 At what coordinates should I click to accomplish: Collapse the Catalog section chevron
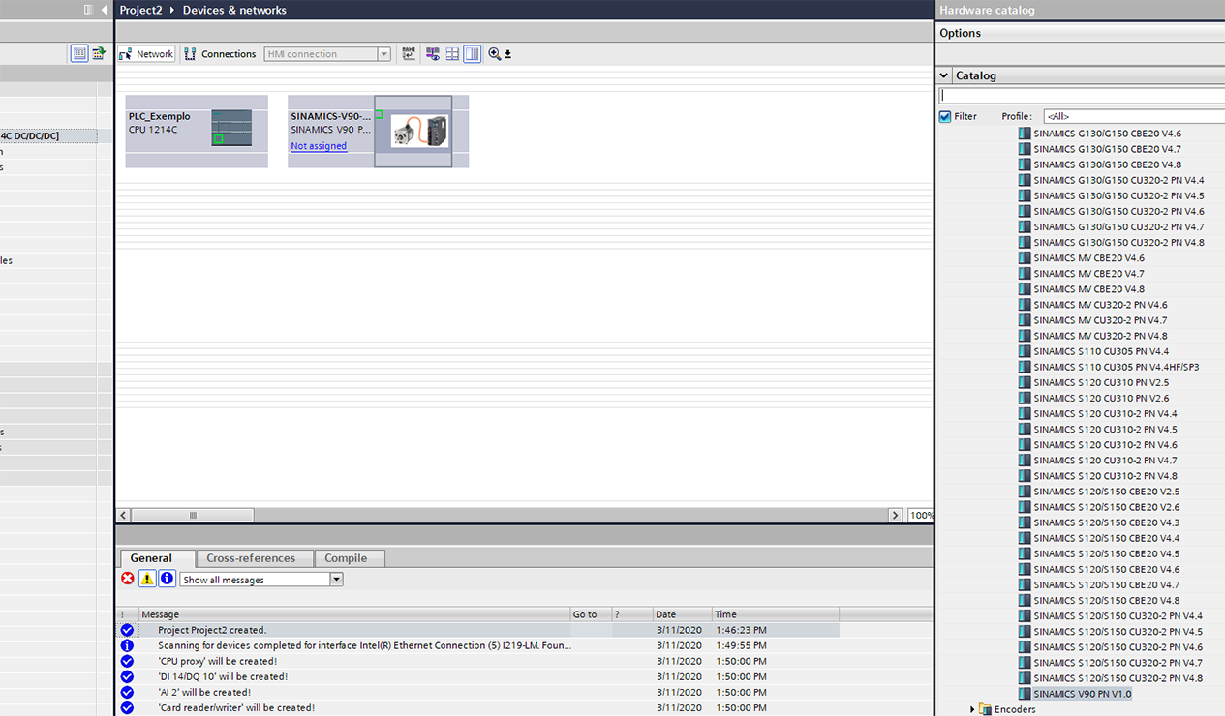pos(944,75)
